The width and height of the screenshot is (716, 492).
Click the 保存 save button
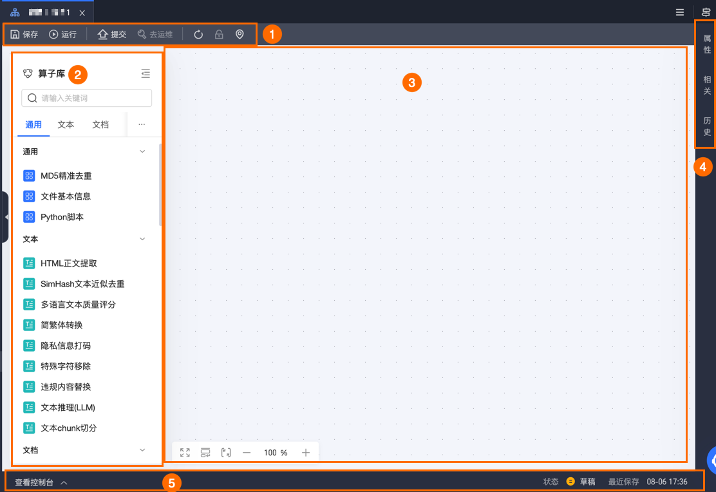coord(24,34)
